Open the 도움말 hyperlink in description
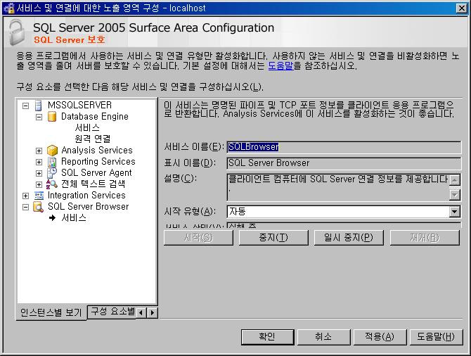 (280, 65)
